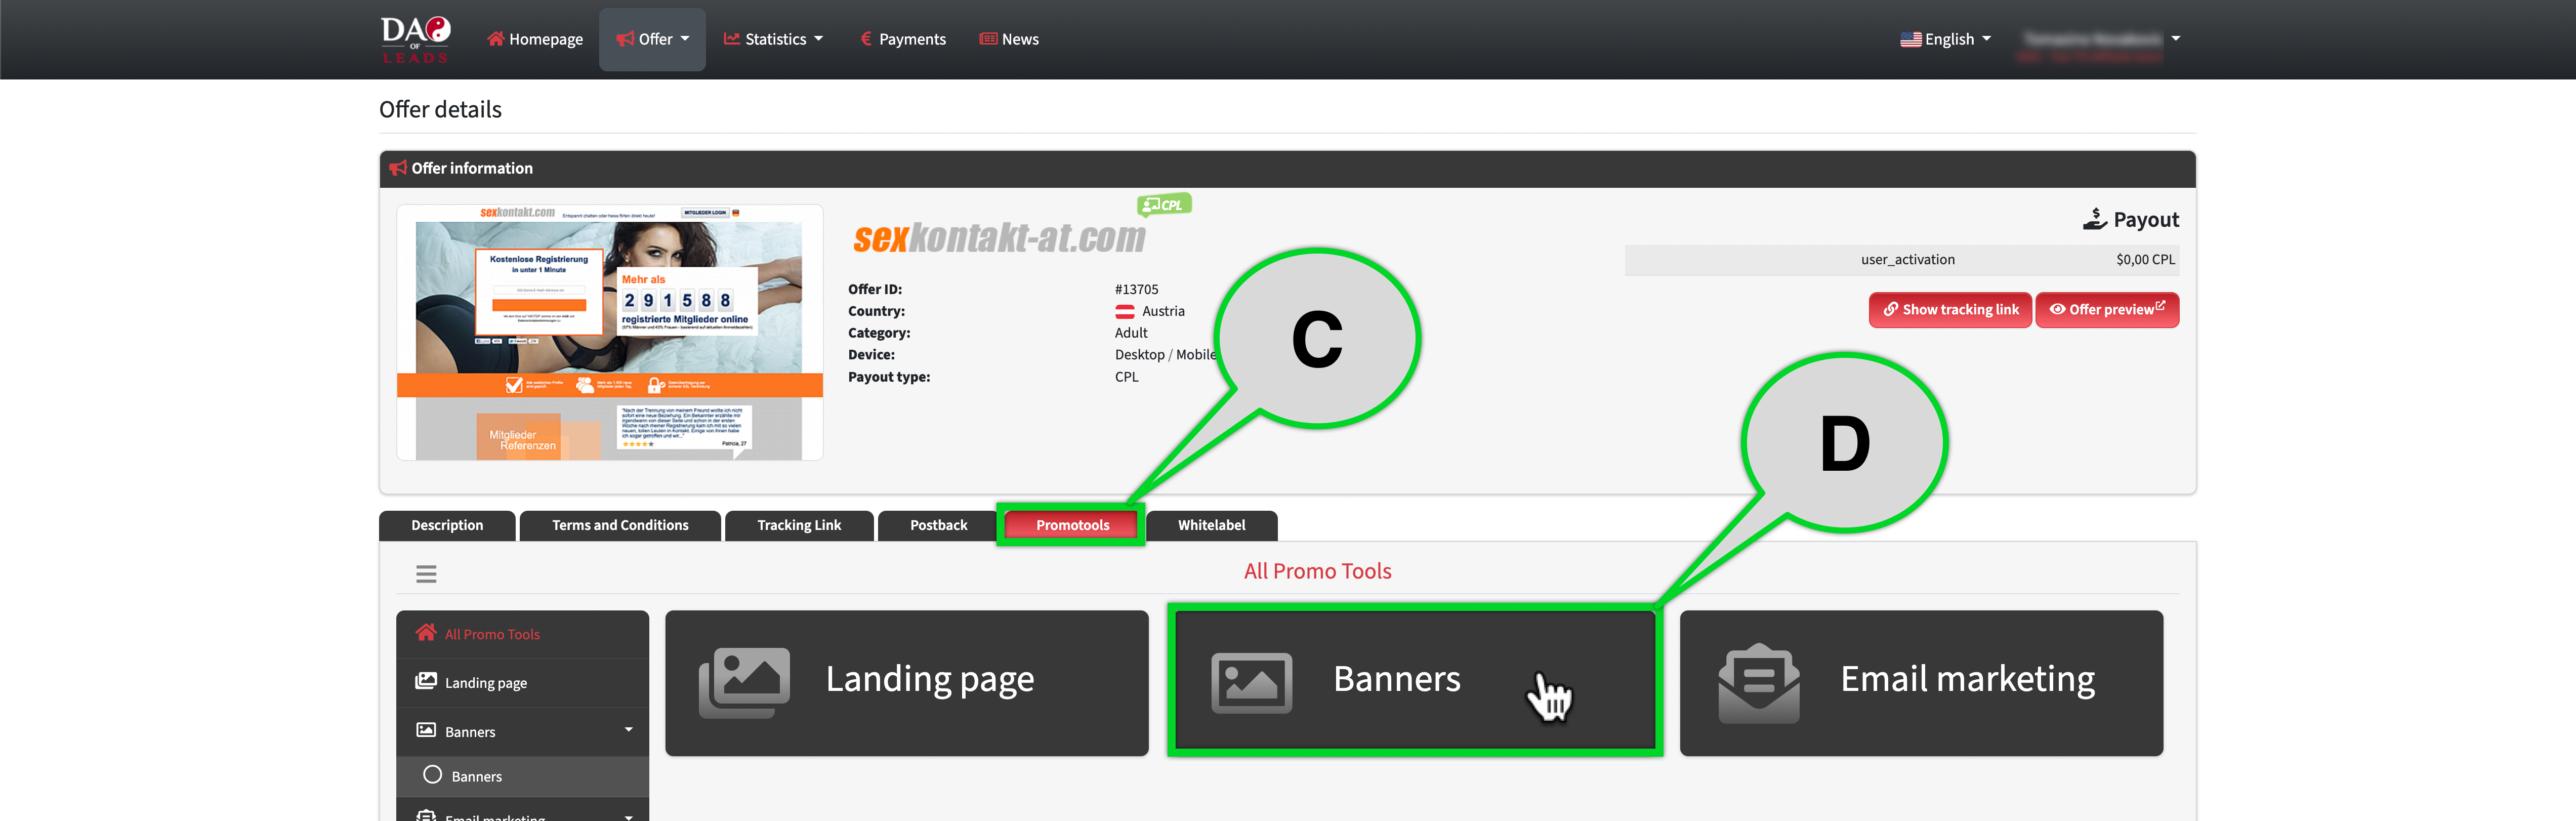Click the Email marketing envelope icon
Screen dimensions: 2576x821
[1758, 682]
